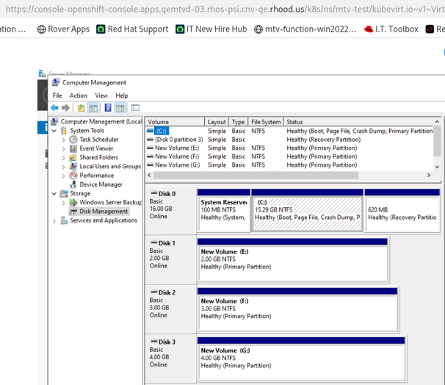Click the Up one level folder icon
This screenshot has height=385, width=445.
point(82,107)
